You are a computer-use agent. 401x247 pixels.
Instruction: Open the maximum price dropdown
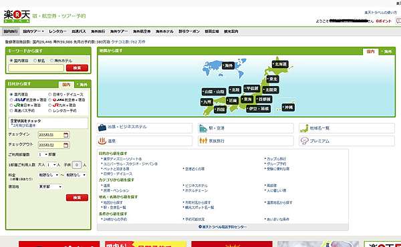[x=76, y=175]
